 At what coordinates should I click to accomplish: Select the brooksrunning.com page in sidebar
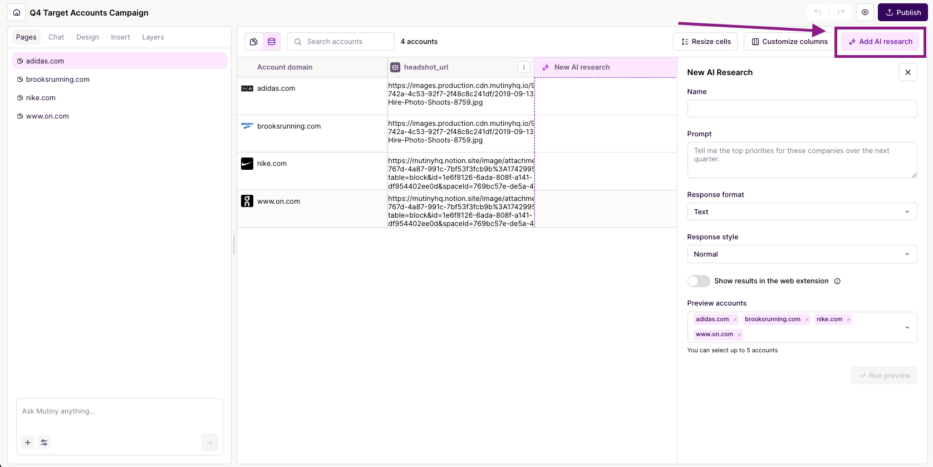(x=120, y=79)
